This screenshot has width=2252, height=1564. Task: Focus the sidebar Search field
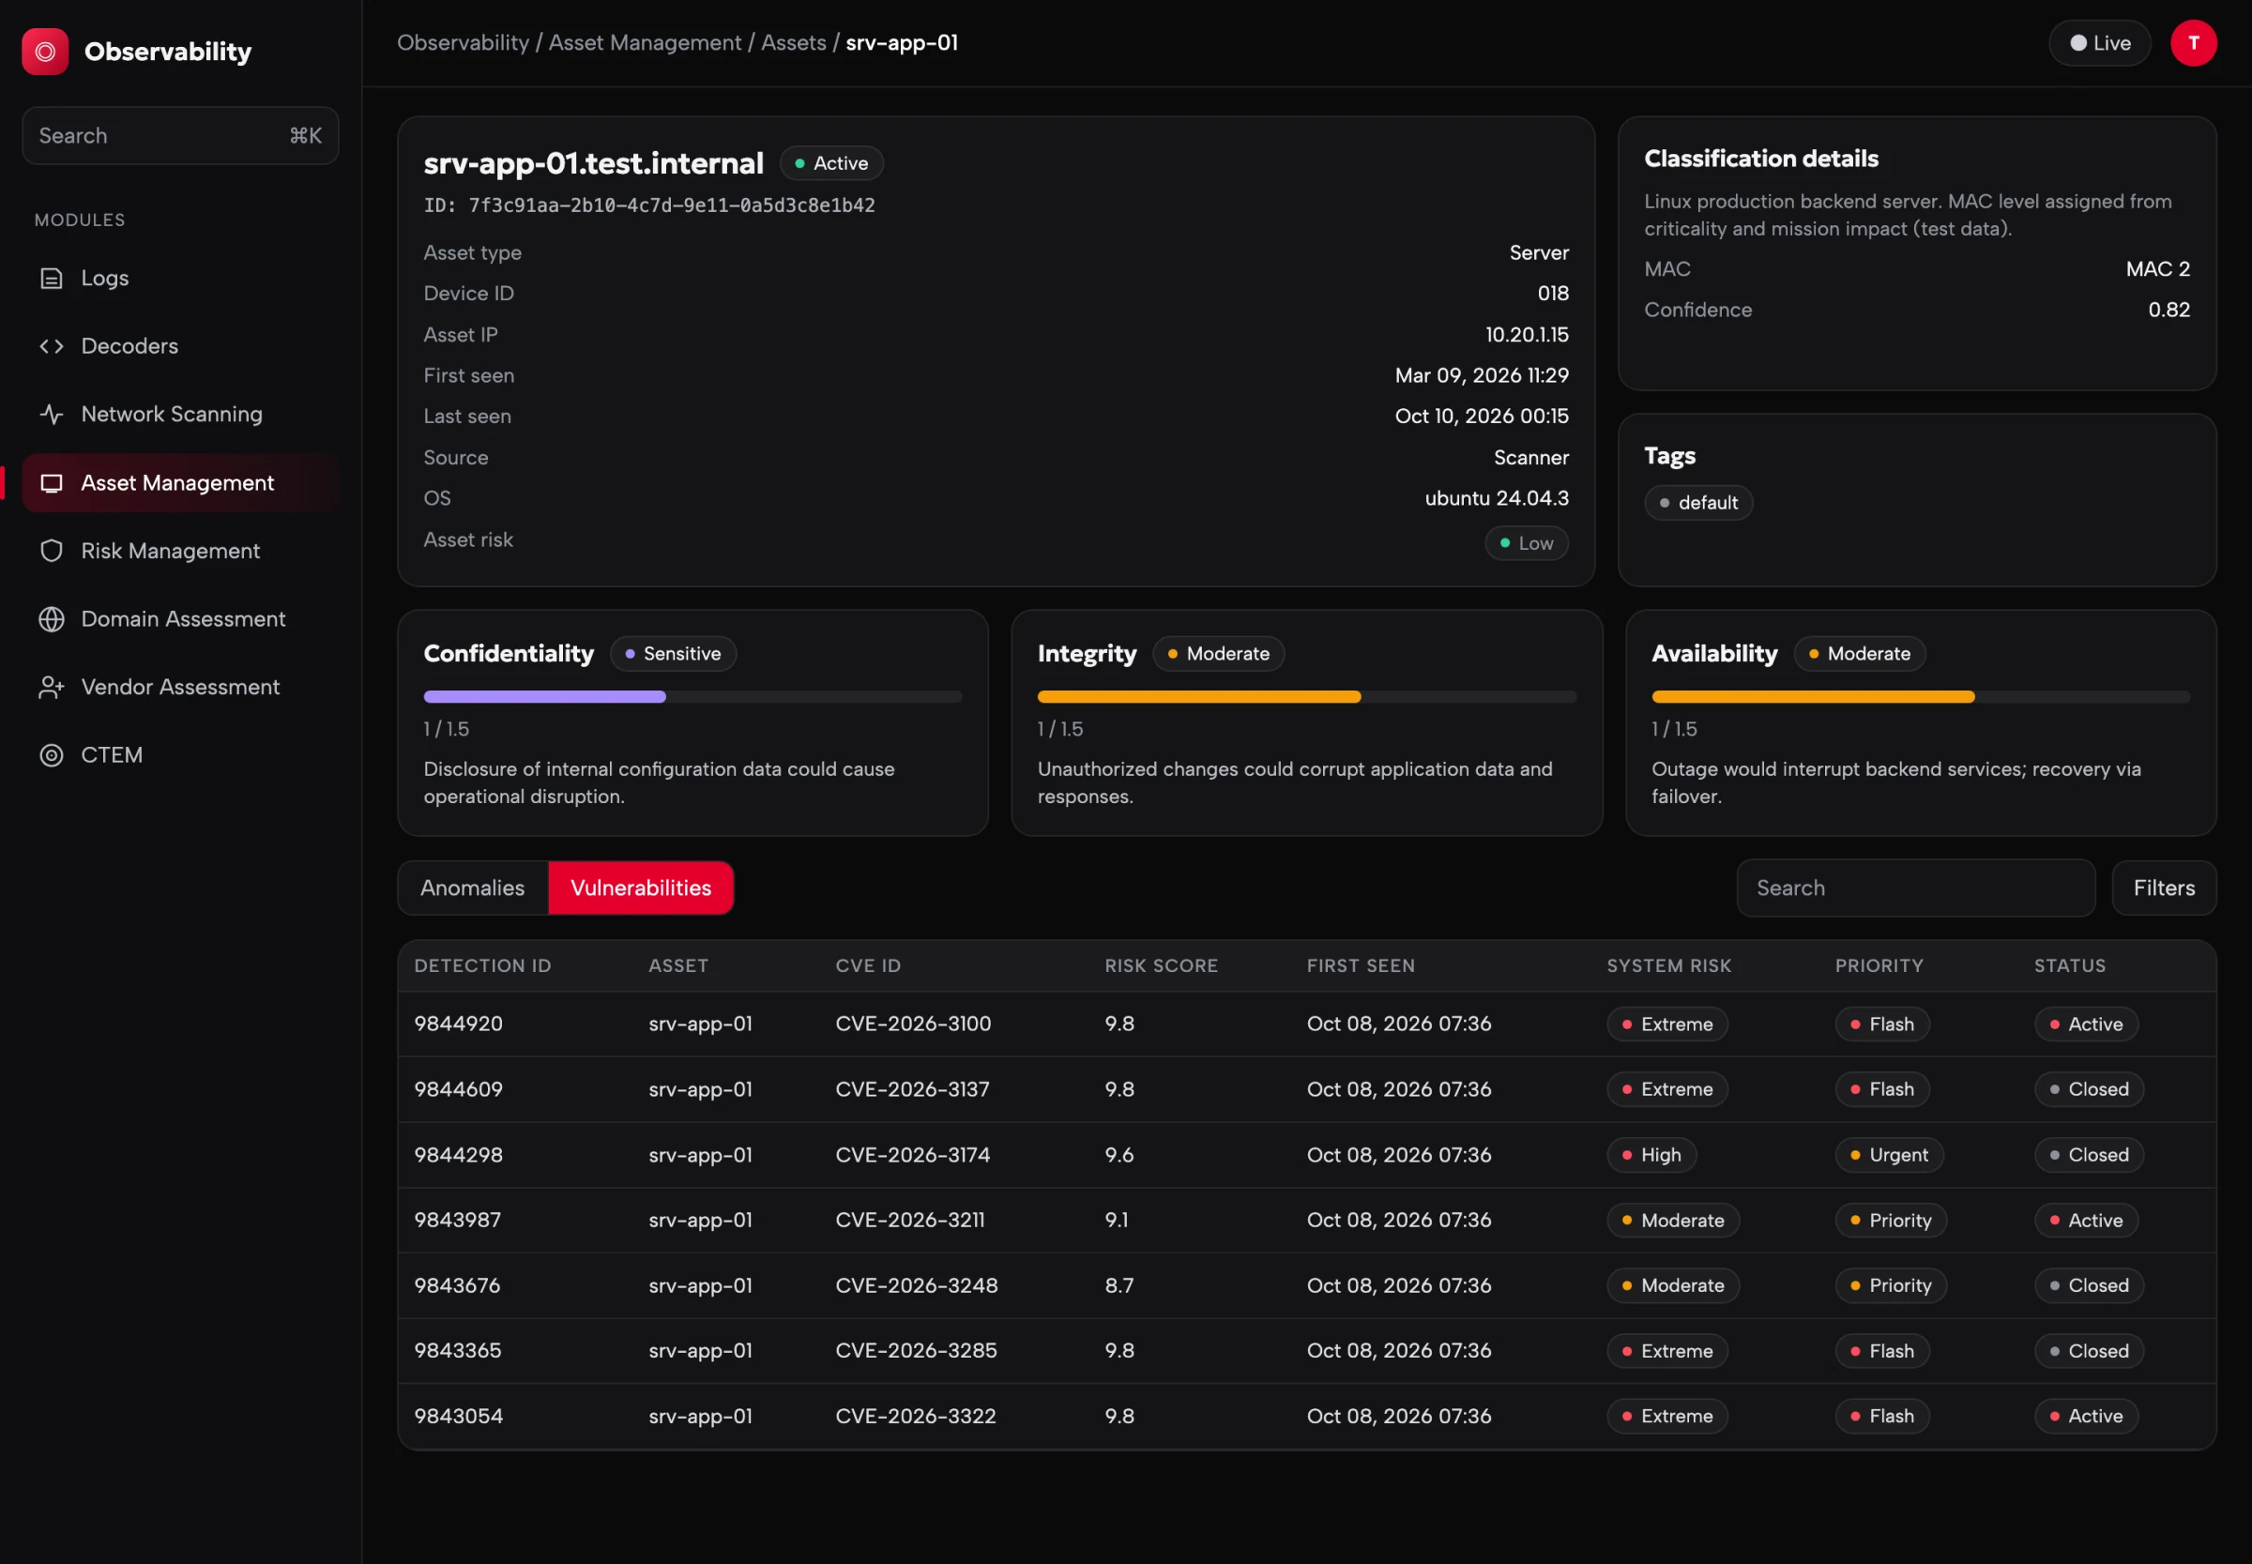pos(180,135)
